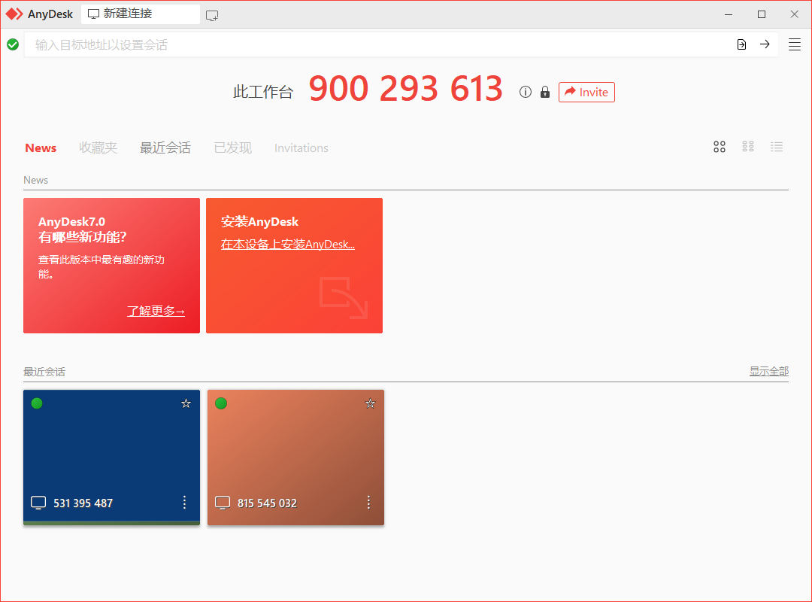
Task: Open the new session tab icon
Action: [x=212, y=14]
